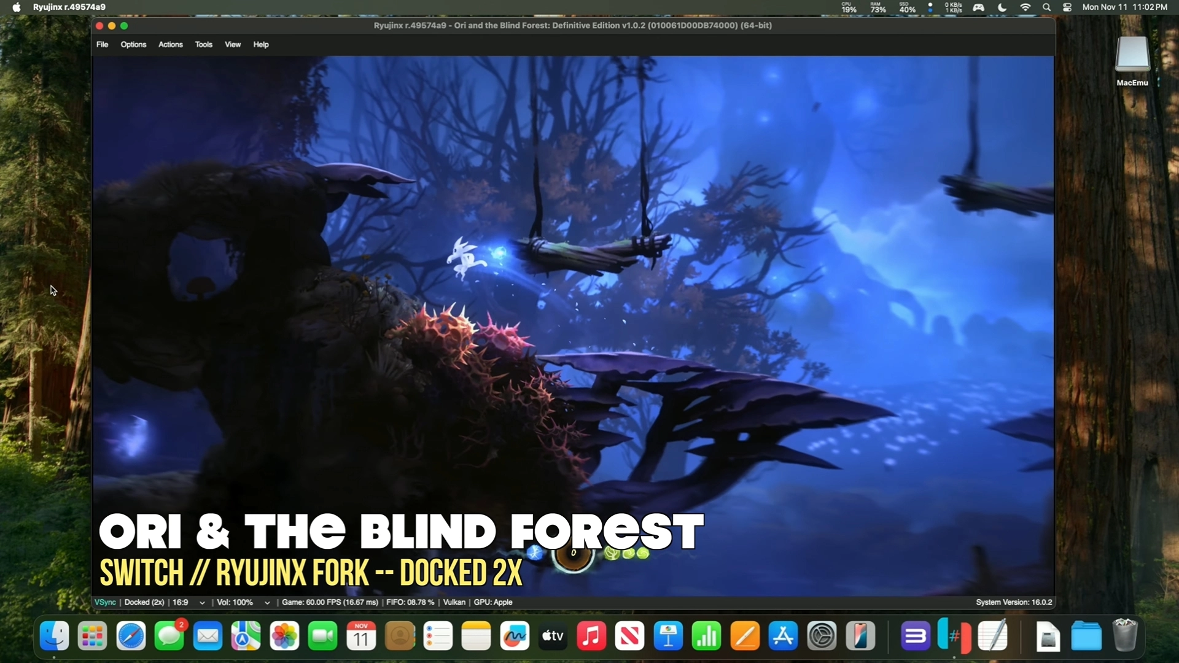Toggle VSync in the status bar
Viewport: 1179px width, 663px height.
click(105, 602)
